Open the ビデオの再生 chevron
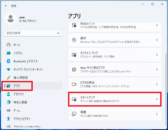Screen dimensions: 168x130 157,84
